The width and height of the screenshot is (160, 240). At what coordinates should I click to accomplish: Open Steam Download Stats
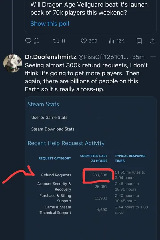(x=53, y=129)
